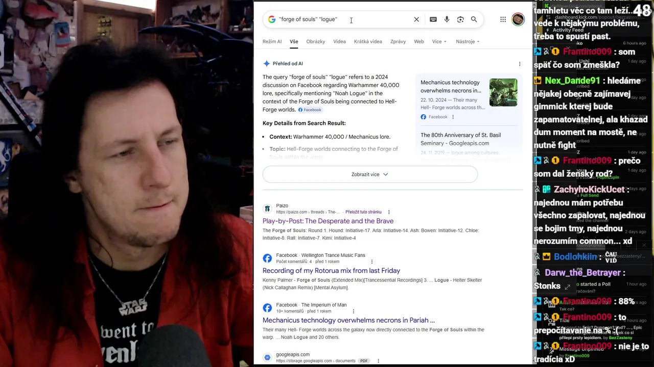Open the Google account profile avatar
Image resolution: width=654 pixels, height=367 pixels.
pos(518,19)
